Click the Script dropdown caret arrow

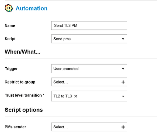click(123, 39)
